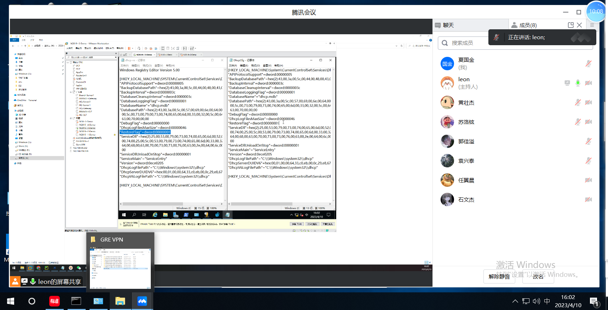Click the muted mic in speaking banner
This screenshot has height=310, width=608.
(497, 37)
